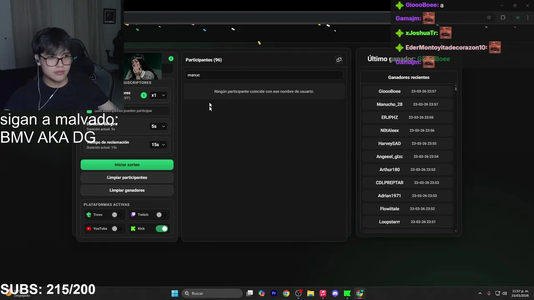Viewport: 534px width, 300px height.
Task: Open Task View from the taskbar
Action: pos(249,293)
